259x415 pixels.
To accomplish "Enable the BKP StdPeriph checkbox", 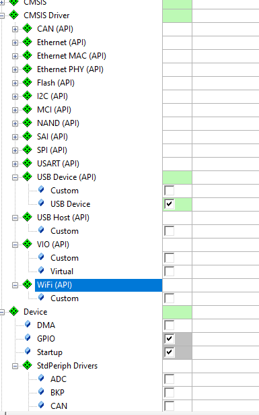I will (169, 393).
